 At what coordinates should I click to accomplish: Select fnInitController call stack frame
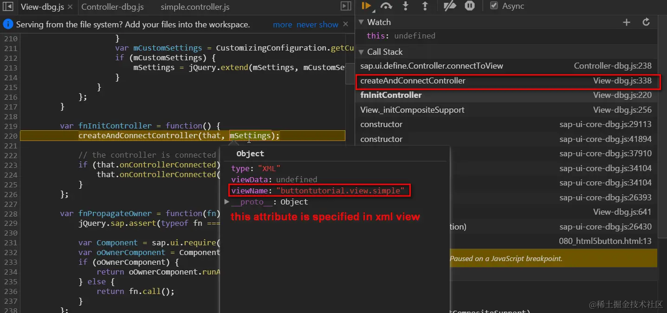[x=506, y=95]
